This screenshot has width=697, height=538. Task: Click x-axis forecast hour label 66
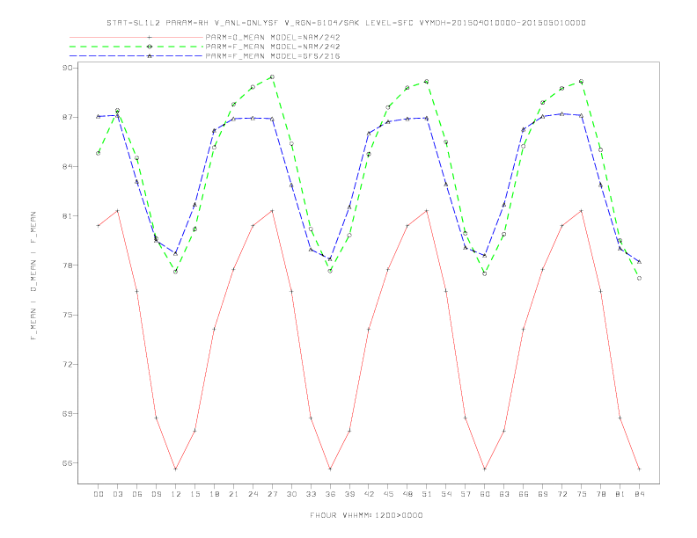coord(524,494)
